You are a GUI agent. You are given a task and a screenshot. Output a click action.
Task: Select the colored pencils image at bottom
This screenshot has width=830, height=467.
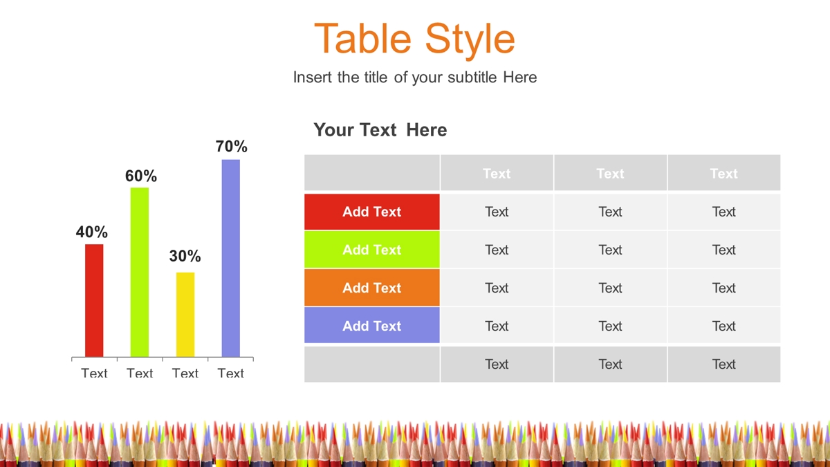tap(415, 443)
